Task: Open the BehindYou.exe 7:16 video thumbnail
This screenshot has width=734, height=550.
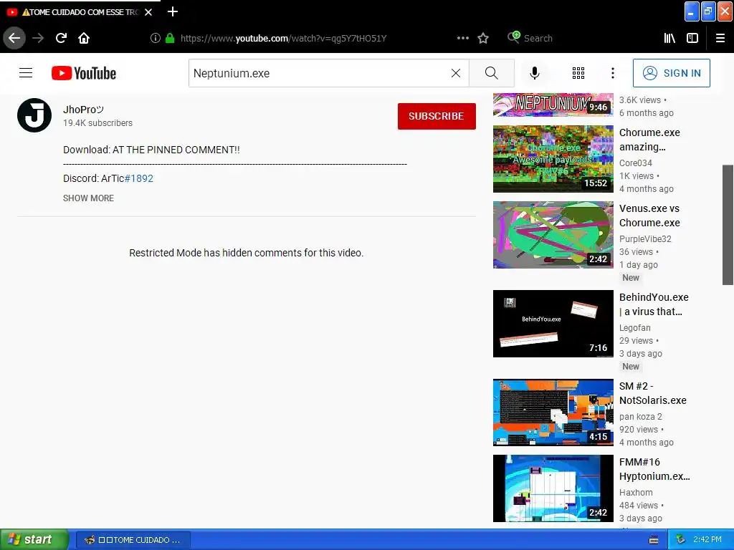Action: point(553,323)
